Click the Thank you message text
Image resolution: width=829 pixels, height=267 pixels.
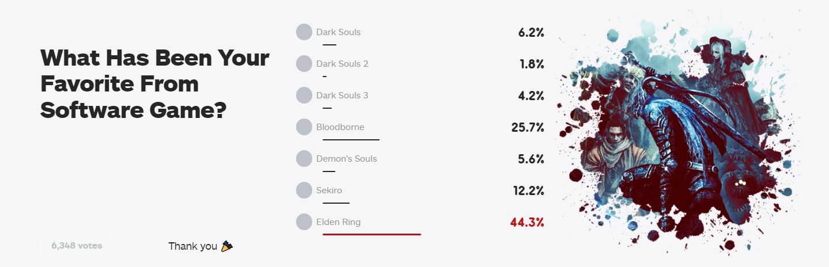(192, 246)
